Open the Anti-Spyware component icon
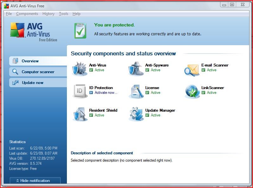This screenshot has width=253, height=188. click(x=136, y=69)
